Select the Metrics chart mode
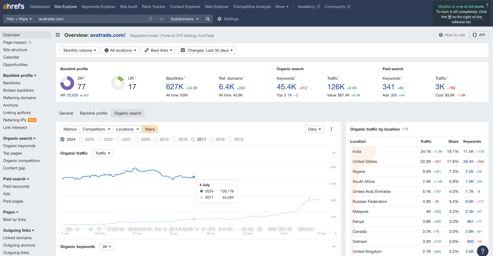 click(70, 129)
